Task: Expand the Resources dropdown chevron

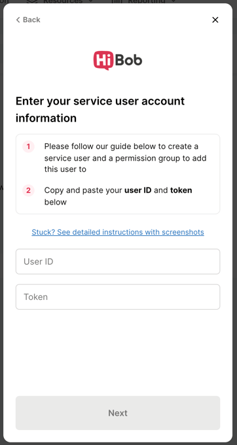Action: 91,1
